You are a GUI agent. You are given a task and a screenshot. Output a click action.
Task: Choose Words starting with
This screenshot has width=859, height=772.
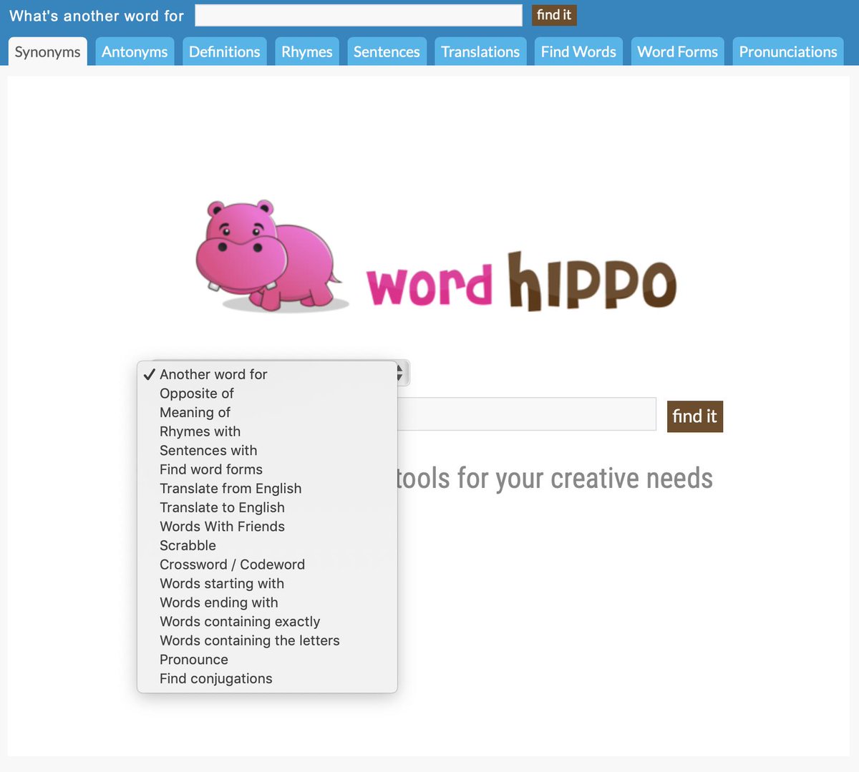coord(267,584)
